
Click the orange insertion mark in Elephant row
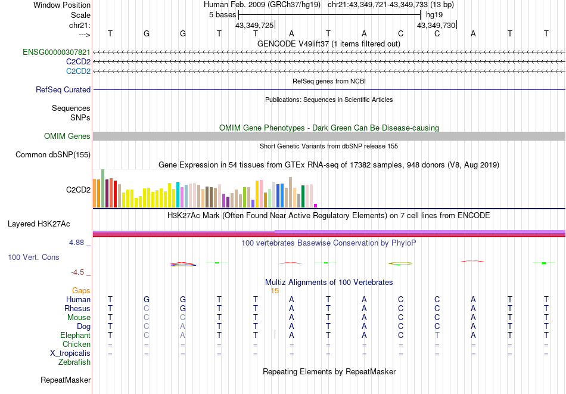coord(275,334)
